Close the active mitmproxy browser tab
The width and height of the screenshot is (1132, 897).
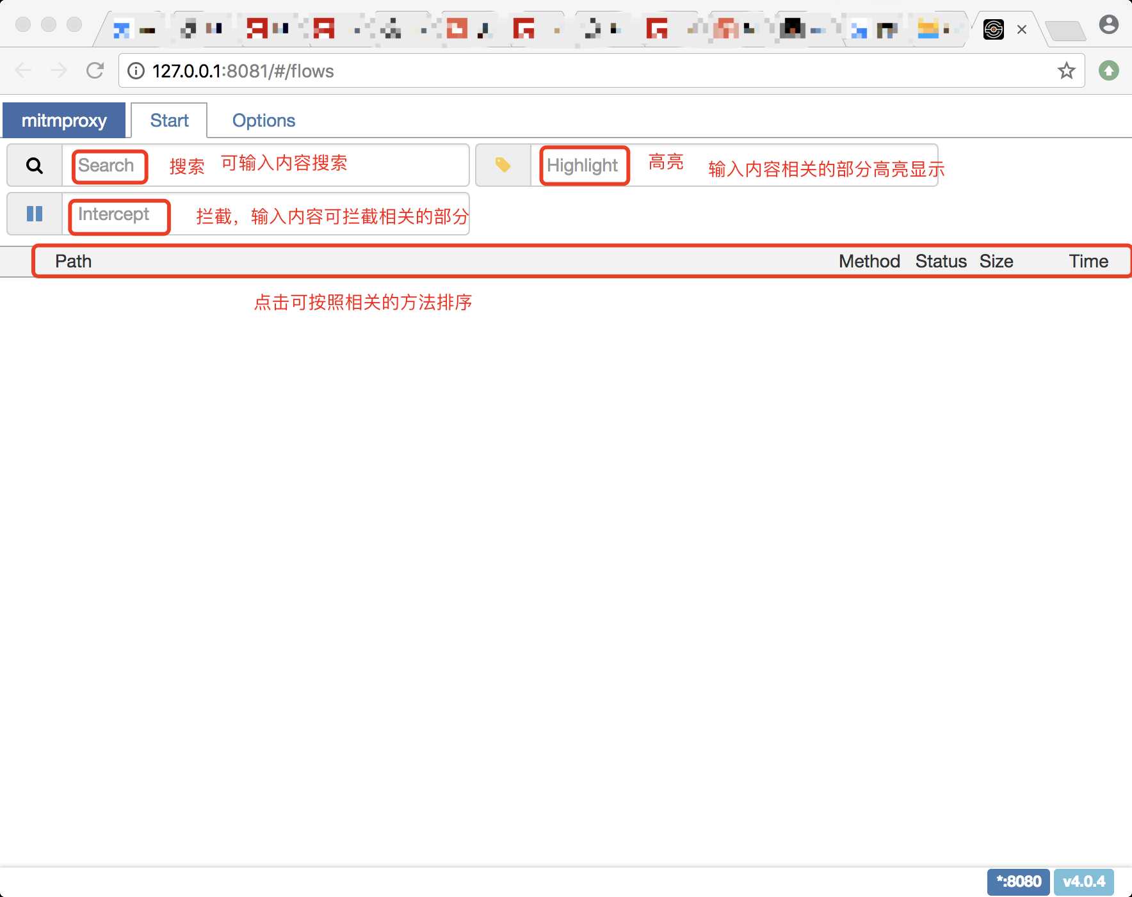click(x=1022, y=29)
